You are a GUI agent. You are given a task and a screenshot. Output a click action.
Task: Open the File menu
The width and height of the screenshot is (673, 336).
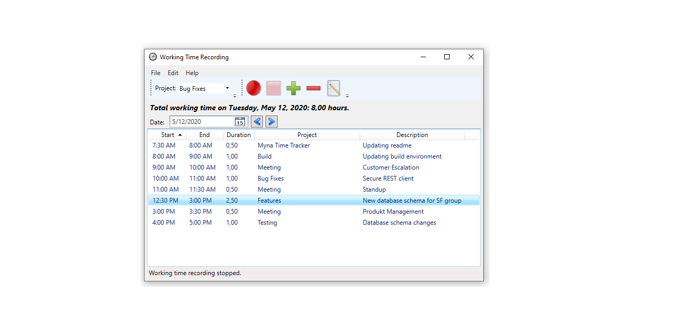[156, 73]
